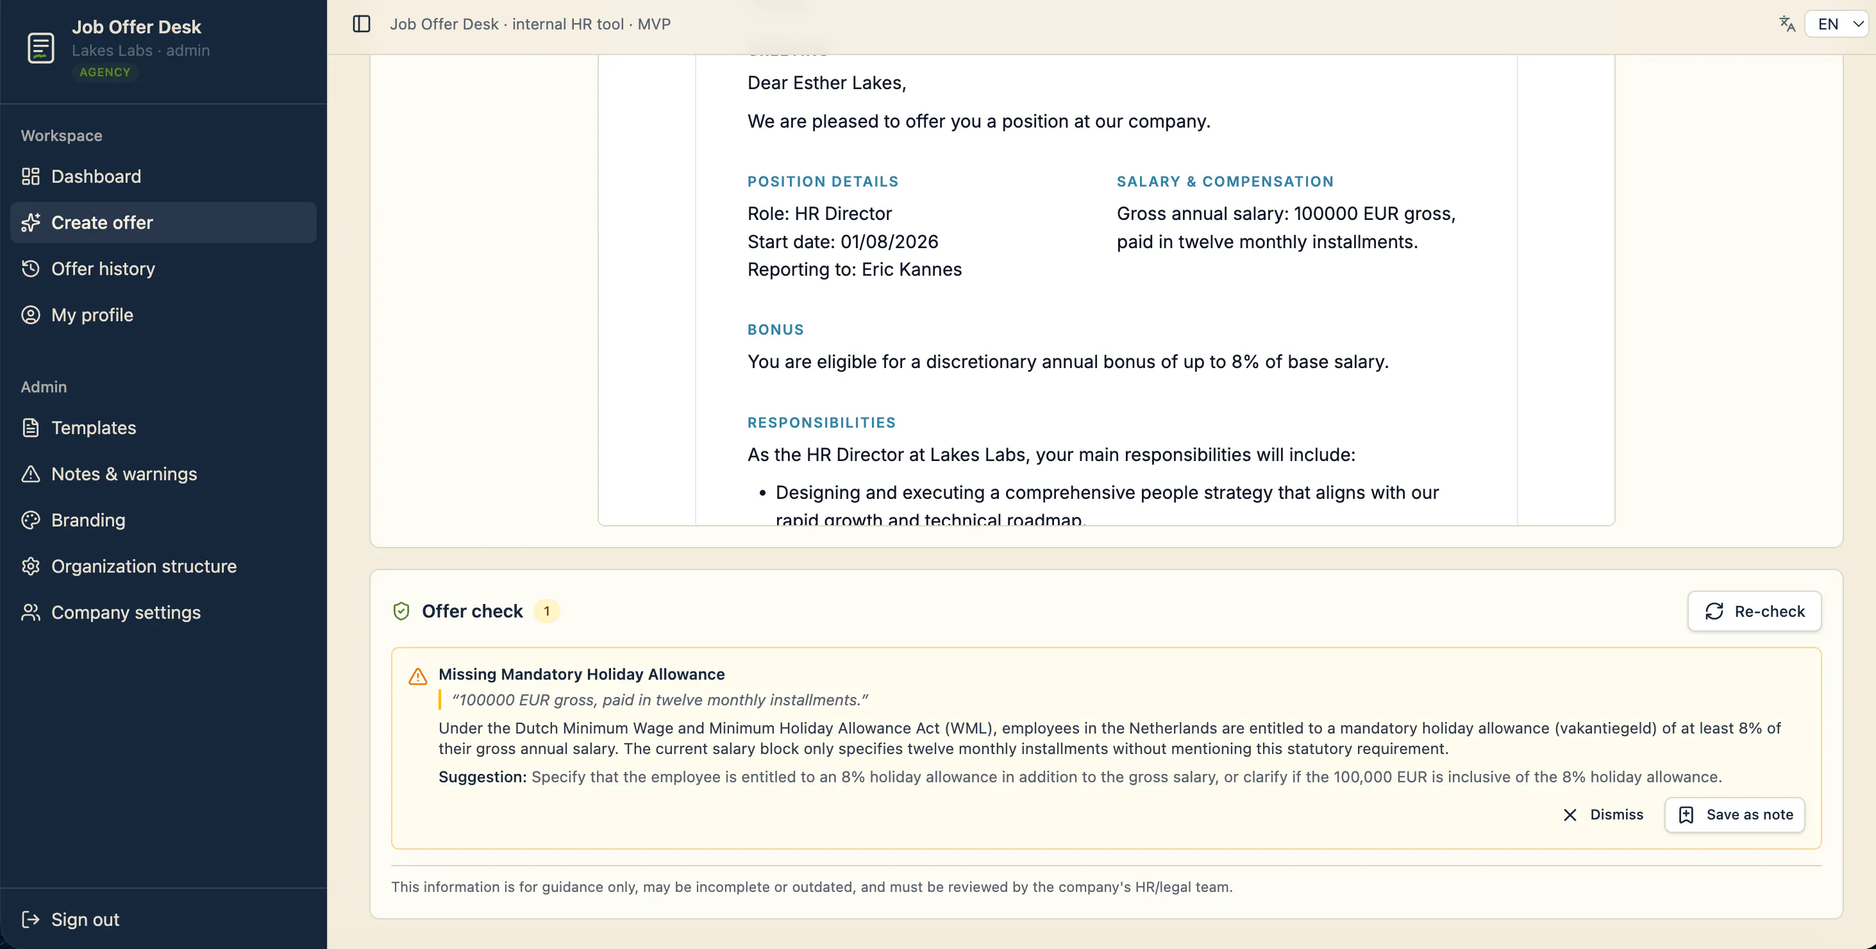Click the 'Dear Esther Lakes,' greeting
The image size is (1876, 949).
[826, 82]
